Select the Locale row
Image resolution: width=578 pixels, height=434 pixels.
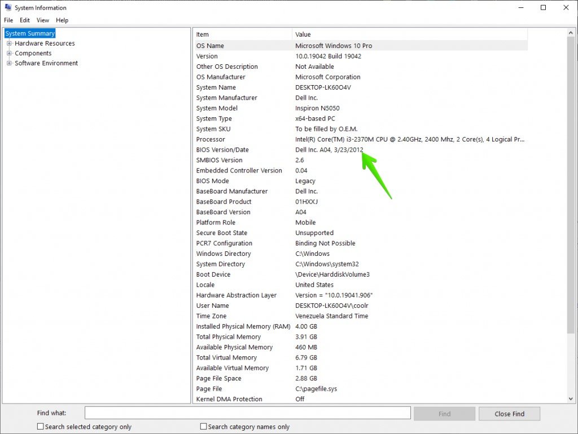click(x=361, y=285)
